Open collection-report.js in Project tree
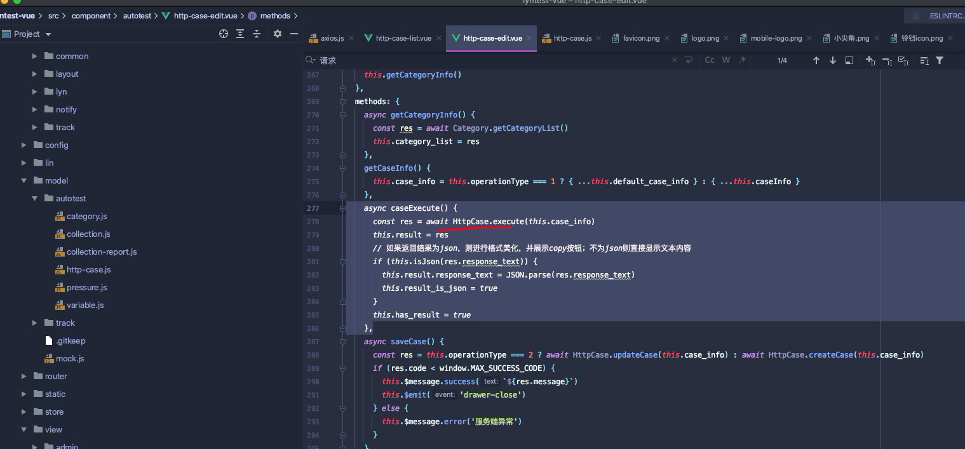 pos(102,251)
